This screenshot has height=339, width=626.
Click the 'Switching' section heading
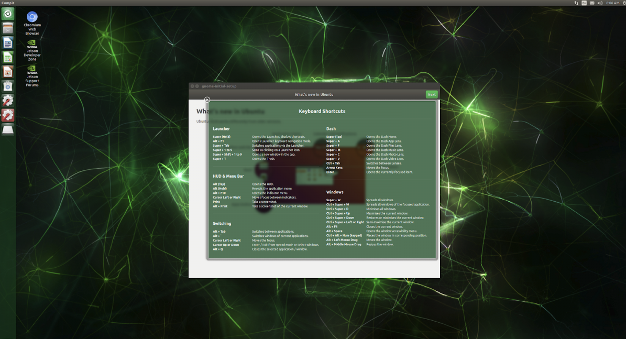tap(222, 224)
